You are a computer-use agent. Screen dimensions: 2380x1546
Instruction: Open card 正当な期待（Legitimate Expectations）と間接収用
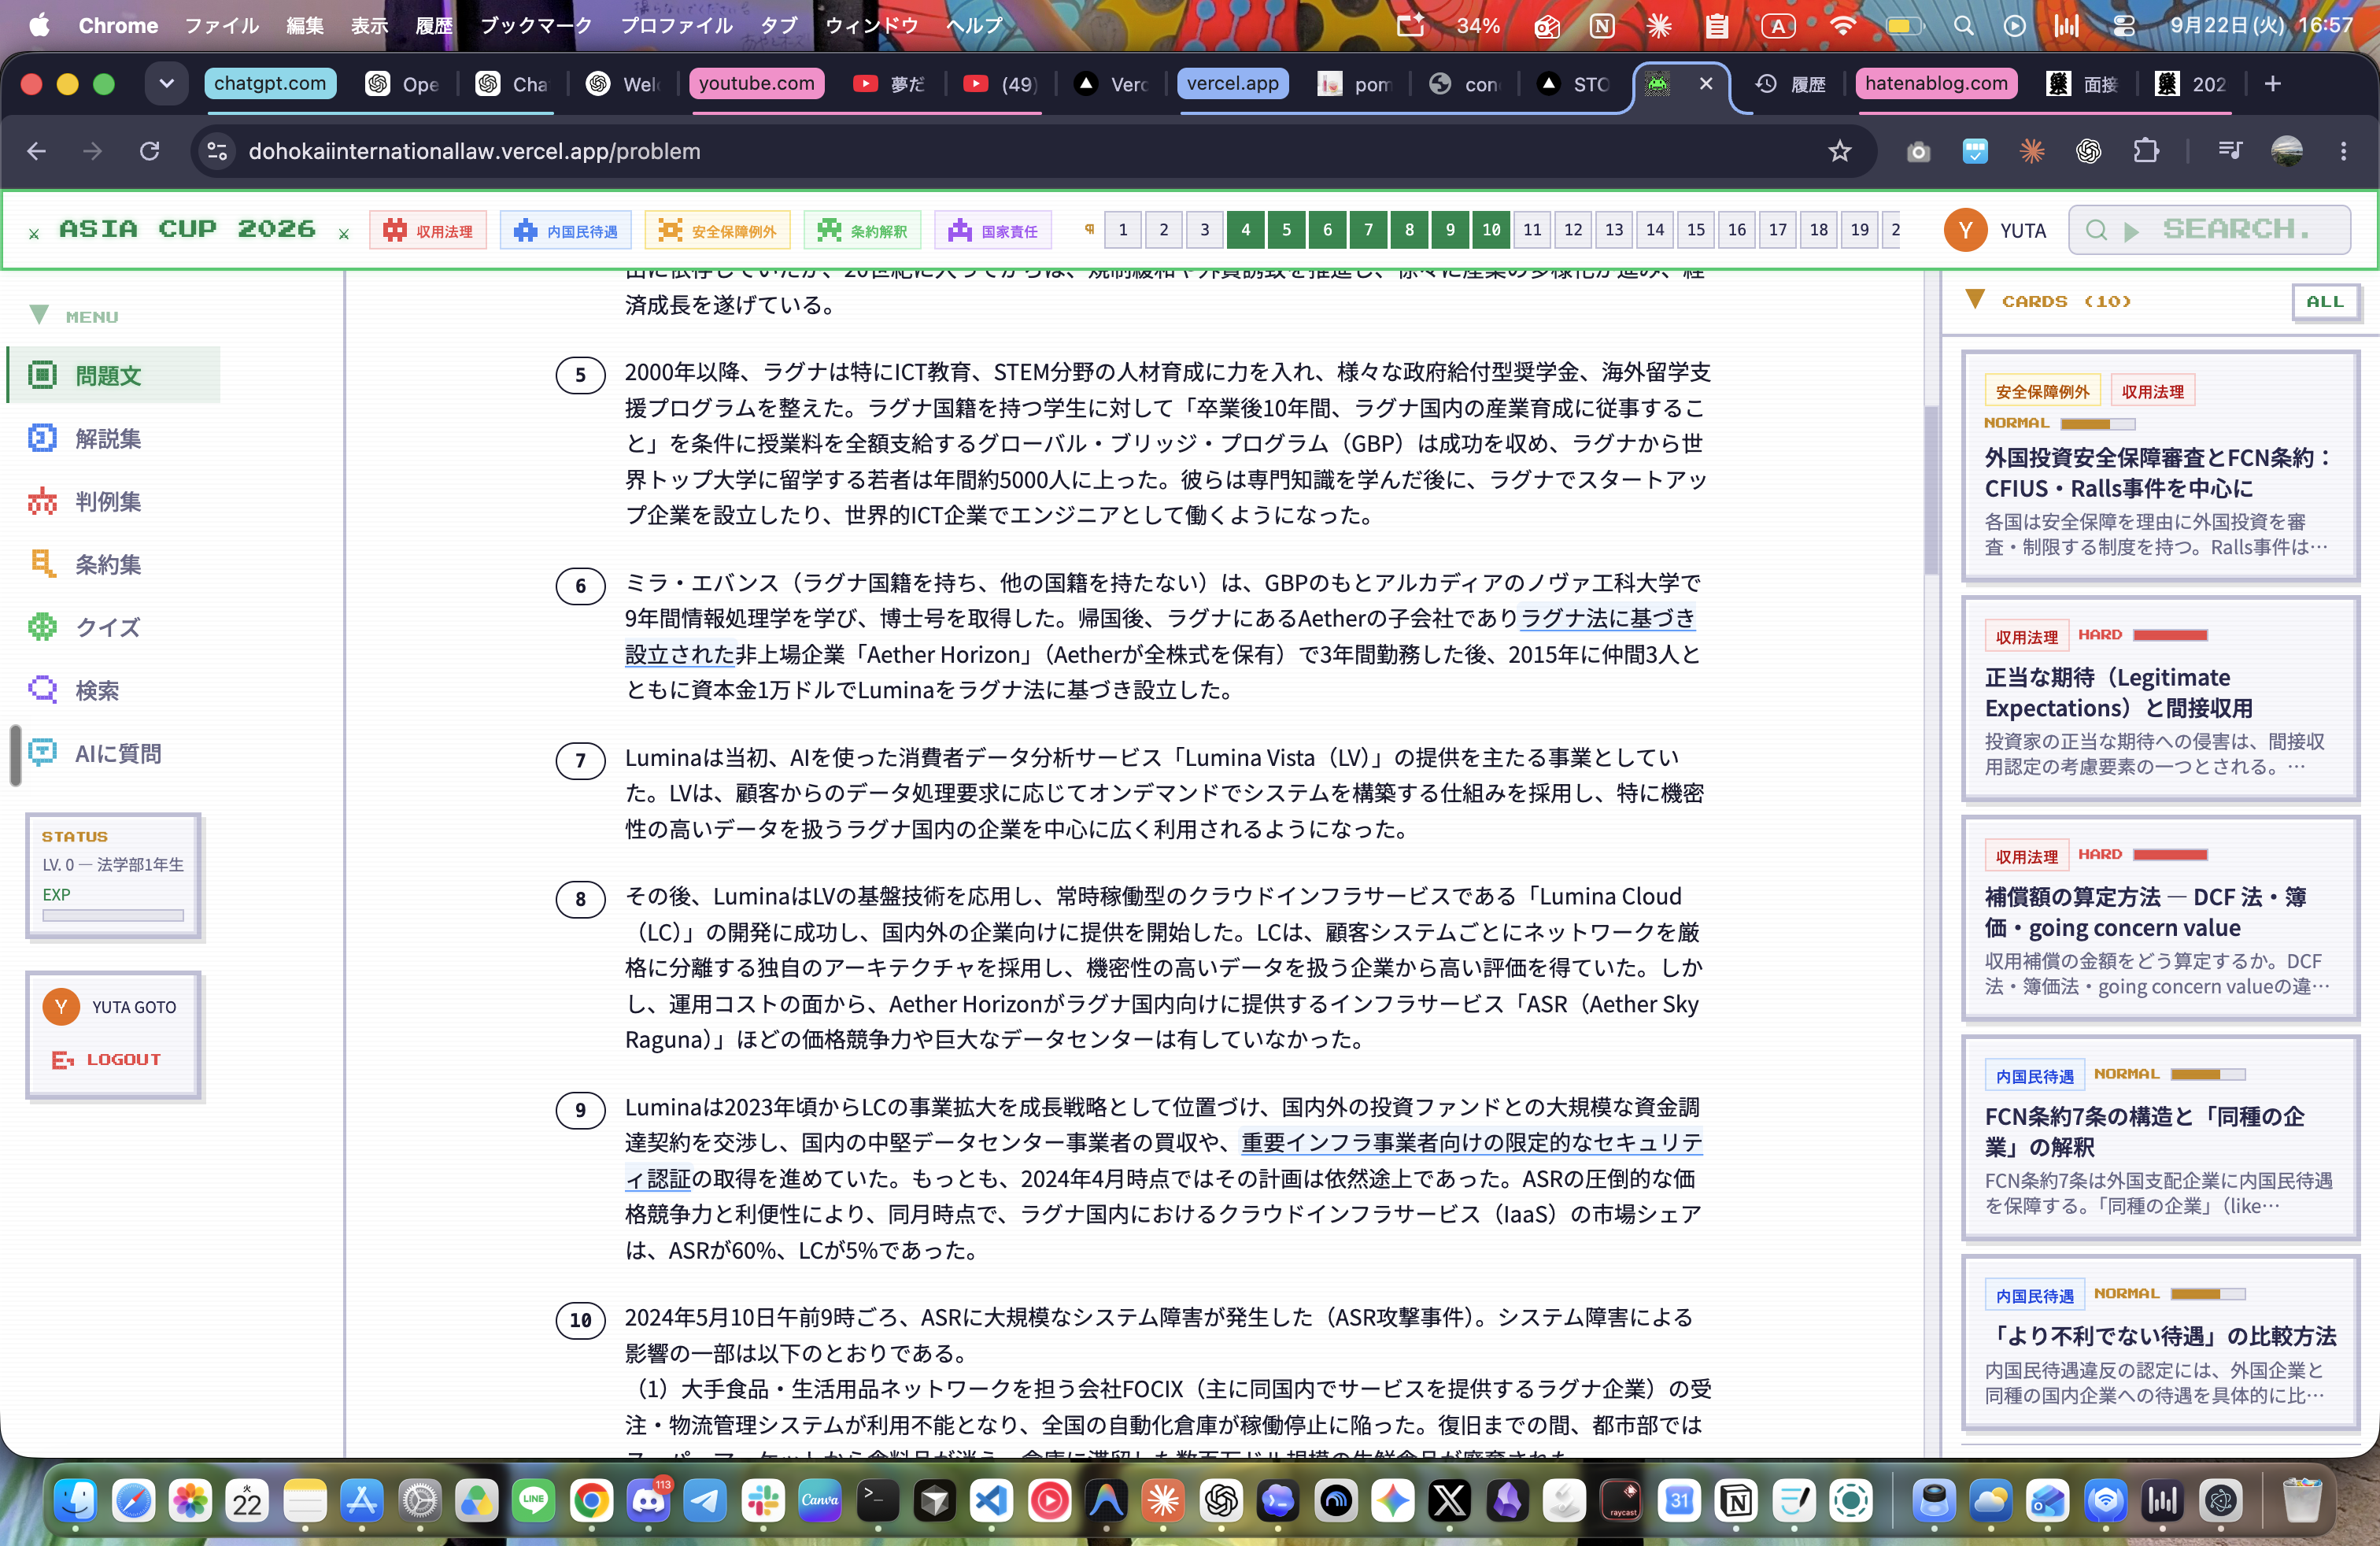pyautogui.click(x=2160, y=698)
